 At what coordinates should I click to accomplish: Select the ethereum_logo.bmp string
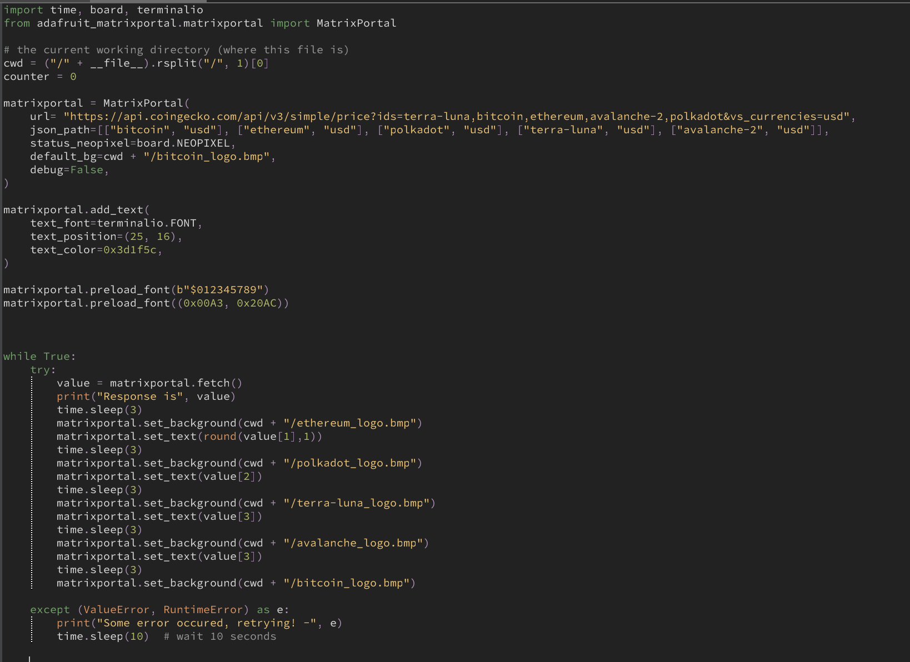(x=353, y=423)
